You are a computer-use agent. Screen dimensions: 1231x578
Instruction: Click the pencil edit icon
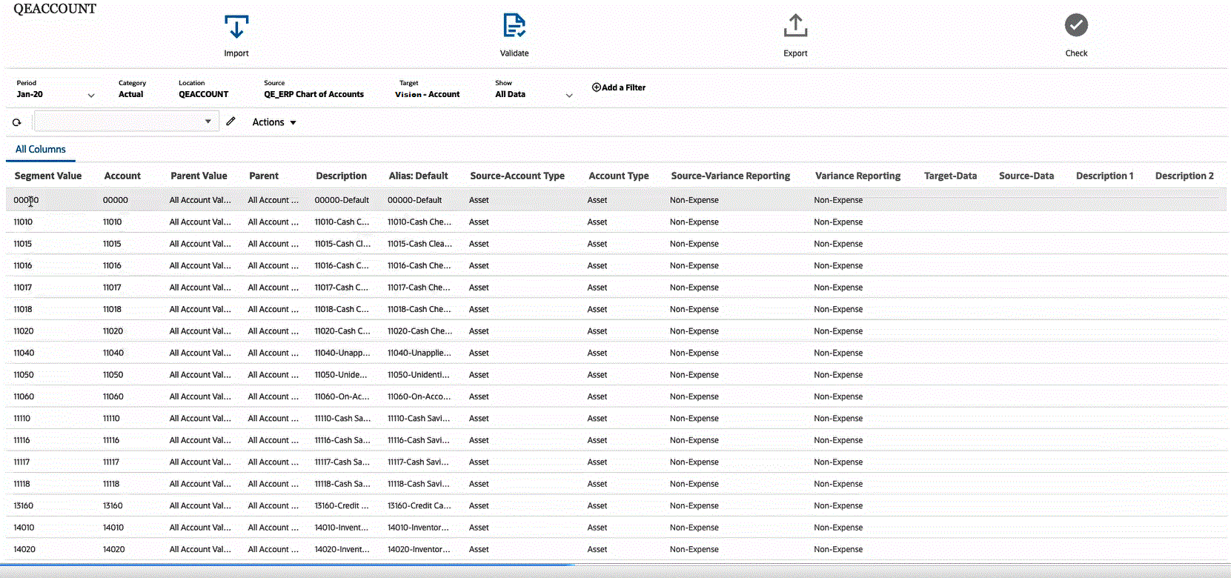click(231, 122)
